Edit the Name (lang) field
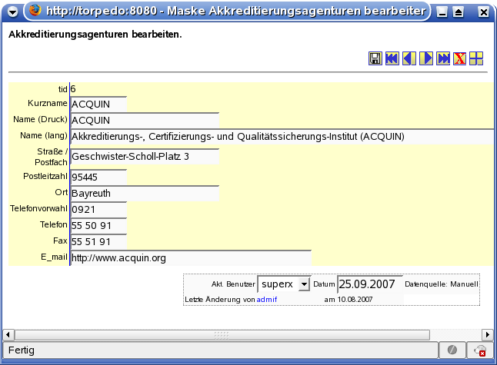The image size is (497, 365). tap(282, 137)
